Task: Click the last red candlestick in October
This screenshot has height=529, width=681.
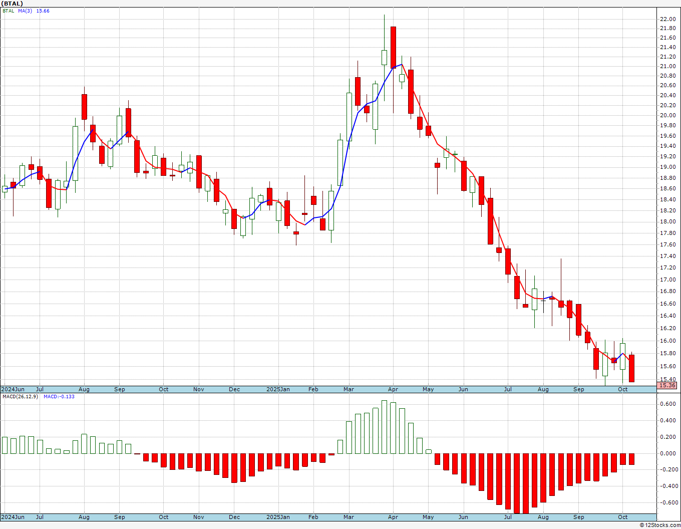Action: 632,368
